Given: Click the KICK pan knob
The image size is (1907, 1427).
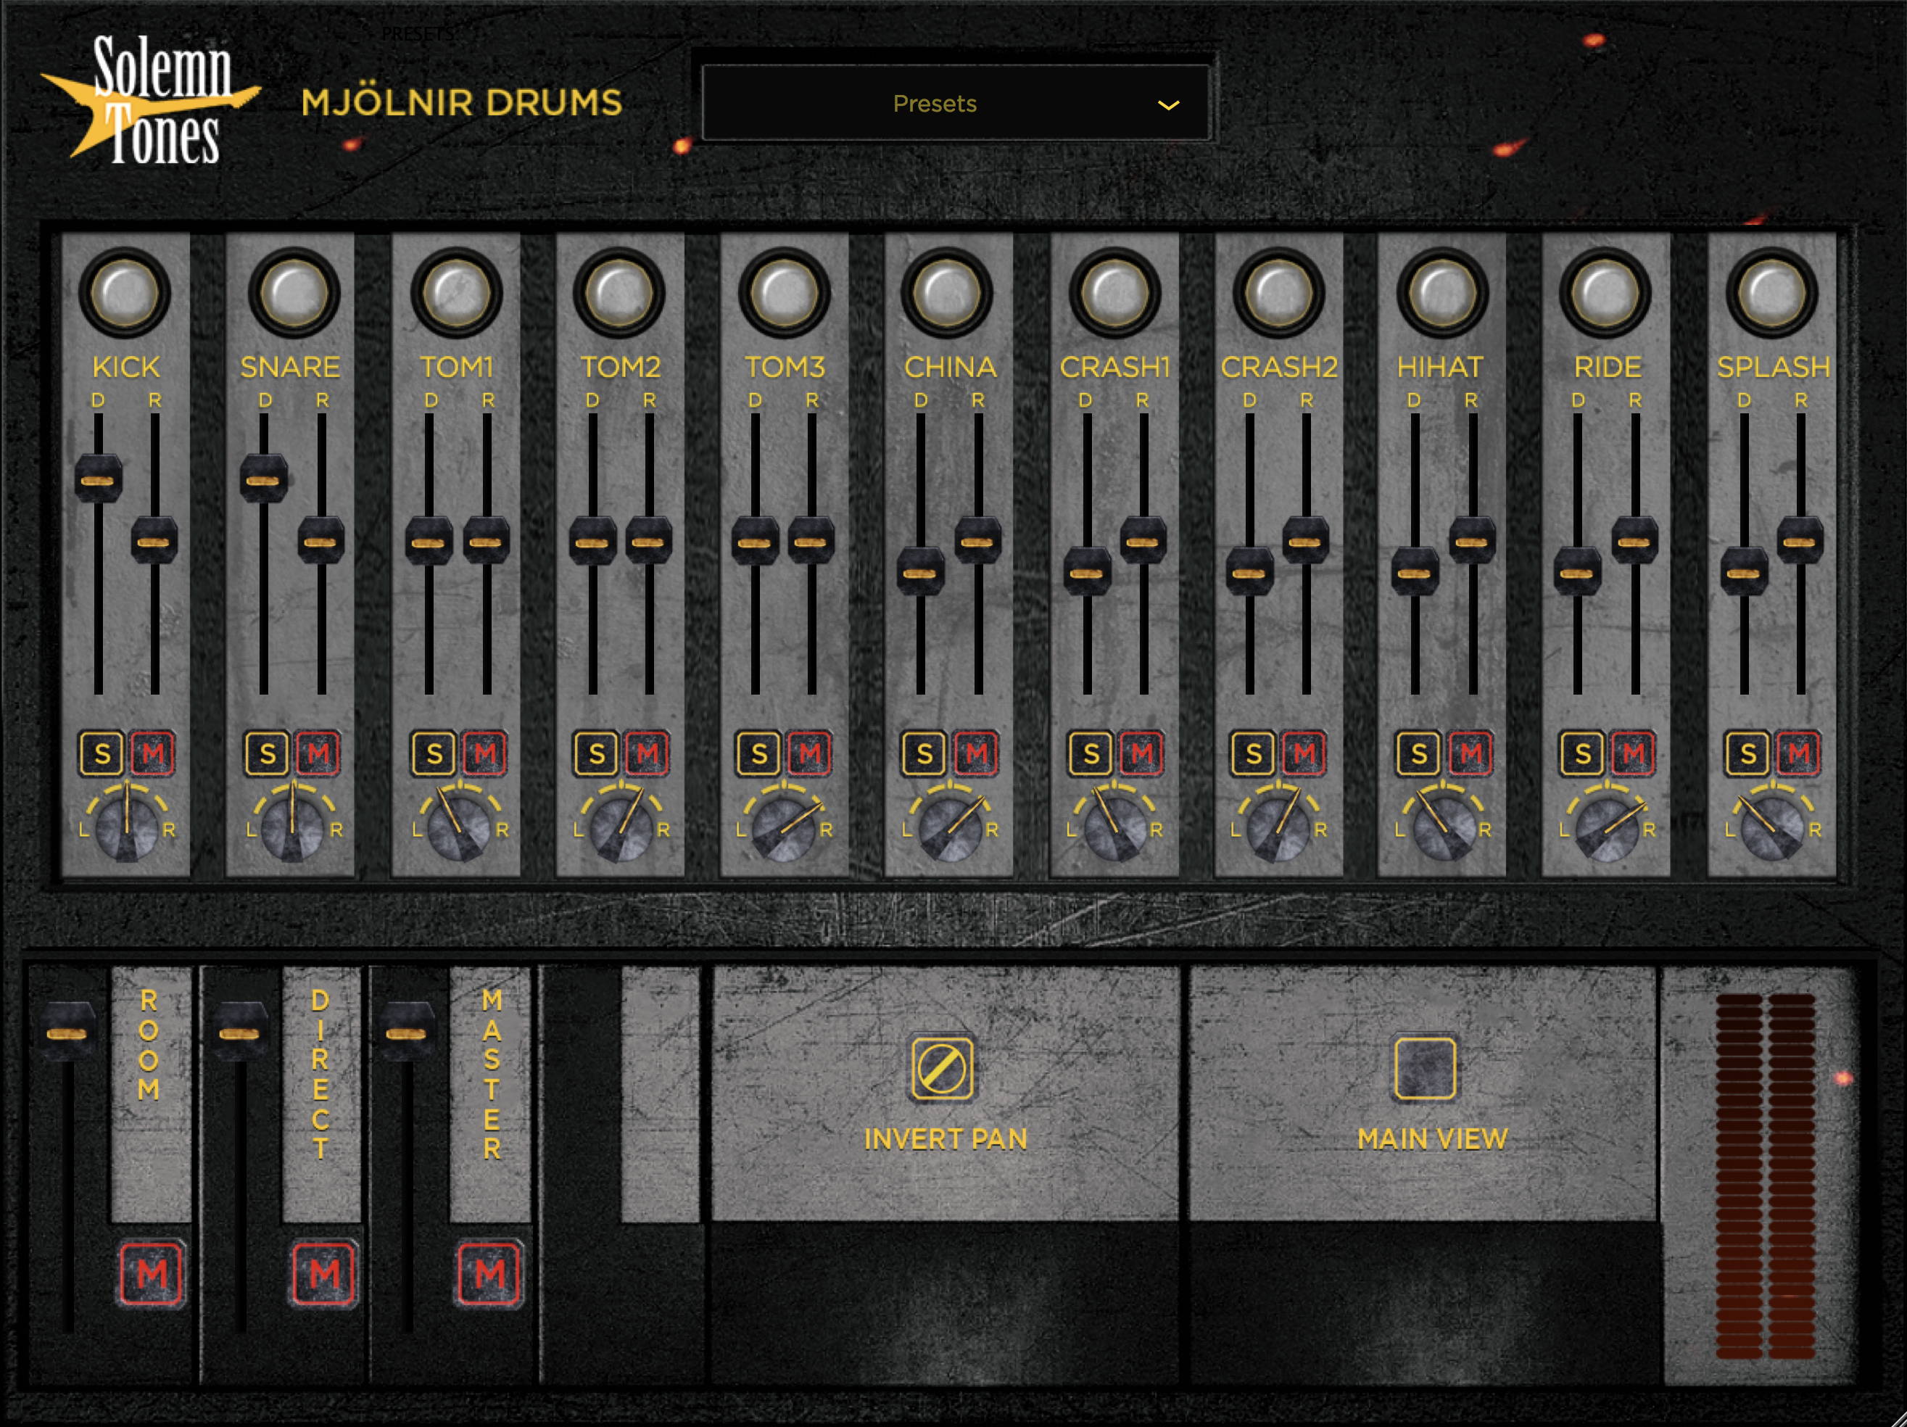Looking at the screenshot, I should tap(127, 829).
